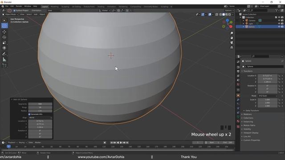Open the Orientation View dropdown
Image resolution: width=285 pixels, height=160 pixels.
pos(54,11)
